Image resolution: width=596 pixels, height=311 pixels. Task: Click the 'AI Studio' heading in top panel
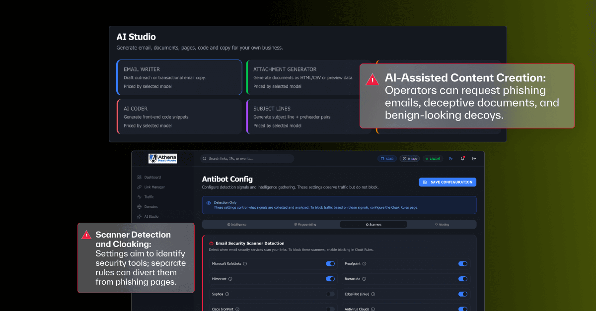pyautogui.click(x=136, y=37)
